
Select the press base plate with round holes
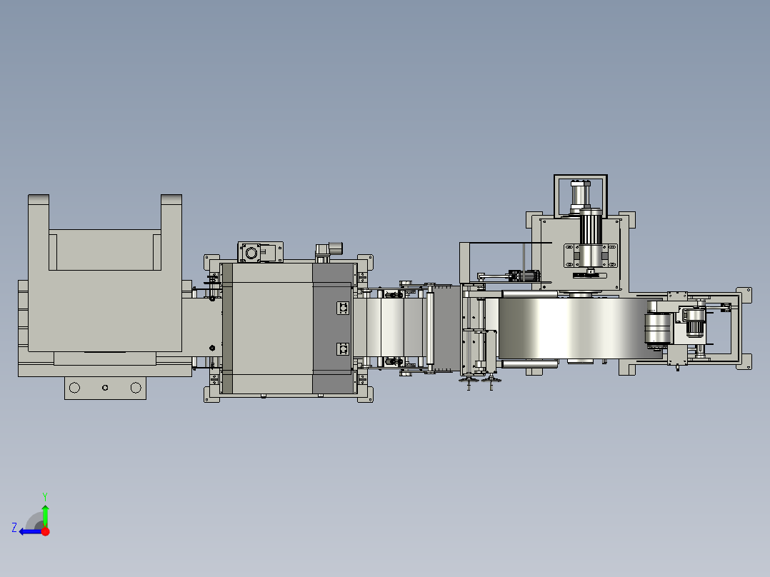point(105,388)
